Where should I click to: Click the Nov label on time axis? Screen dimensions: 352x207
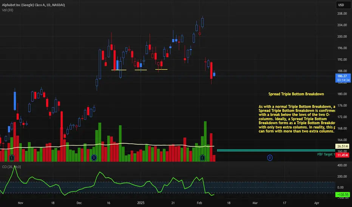click(x=20, y=203)
